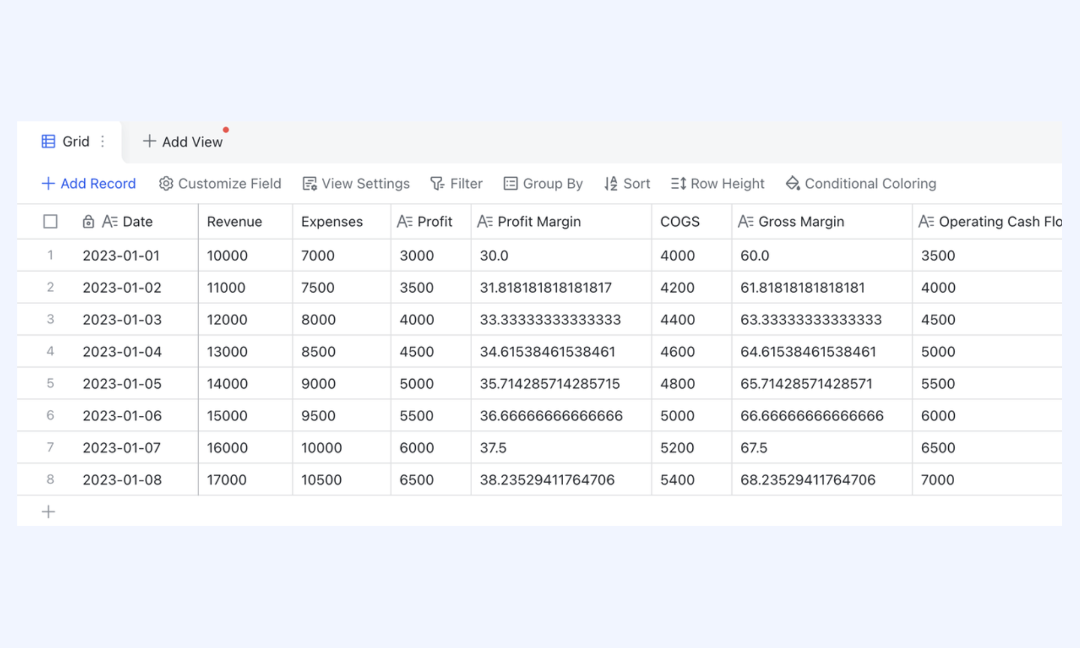1080x648 pixels.
Task: Open Customize Field
Action: 220,184
